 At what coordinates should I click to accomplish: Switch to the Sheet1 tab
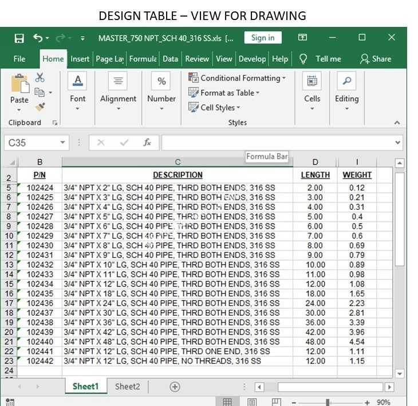point(85,387)
